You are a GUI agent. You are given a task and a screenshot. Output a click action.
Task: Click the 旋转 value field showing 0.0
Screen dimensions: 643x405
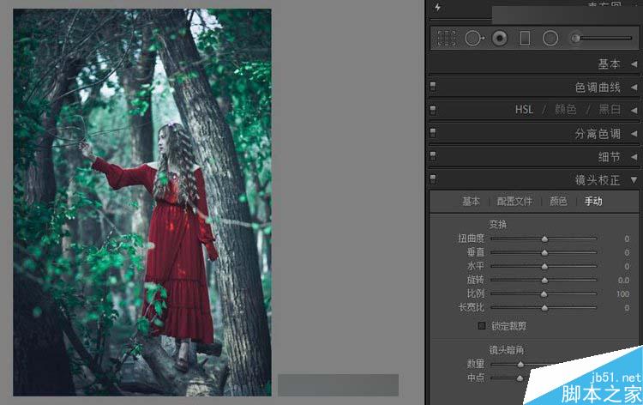[x=624, y=281]
